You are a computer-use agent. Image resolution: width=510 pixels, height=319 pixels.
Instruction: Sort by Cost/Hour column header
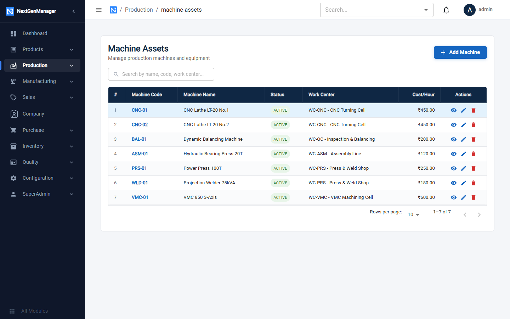[423, 95]
